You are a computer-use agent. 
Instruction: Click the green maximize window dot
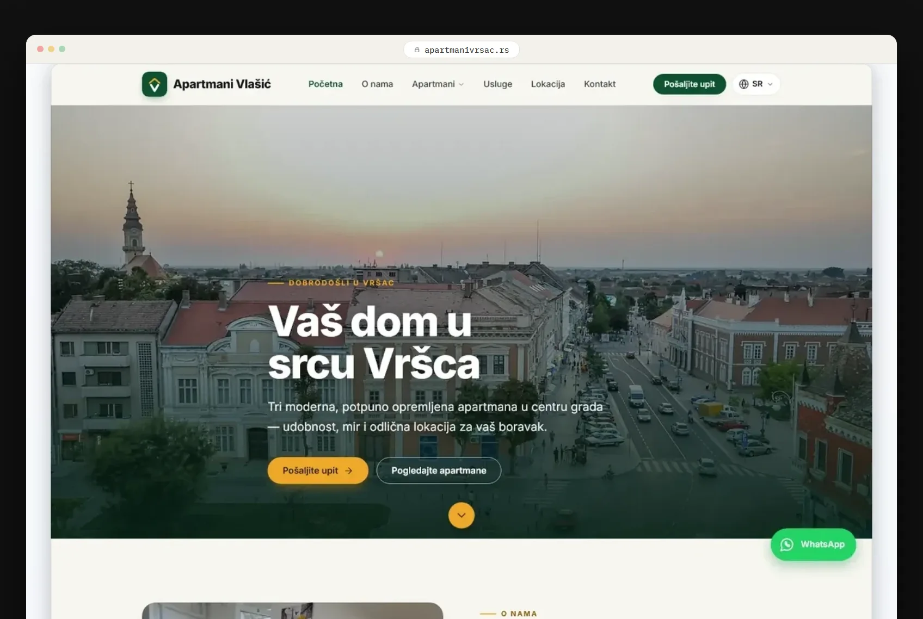coord(62,49)
